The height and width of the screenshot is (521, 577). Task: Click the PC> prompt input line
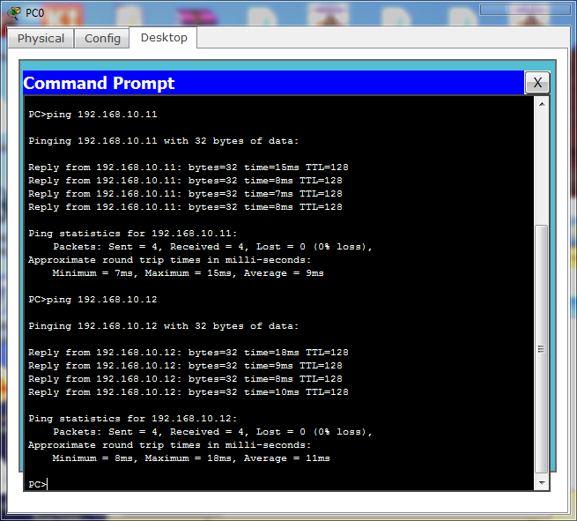click(38, 484)
